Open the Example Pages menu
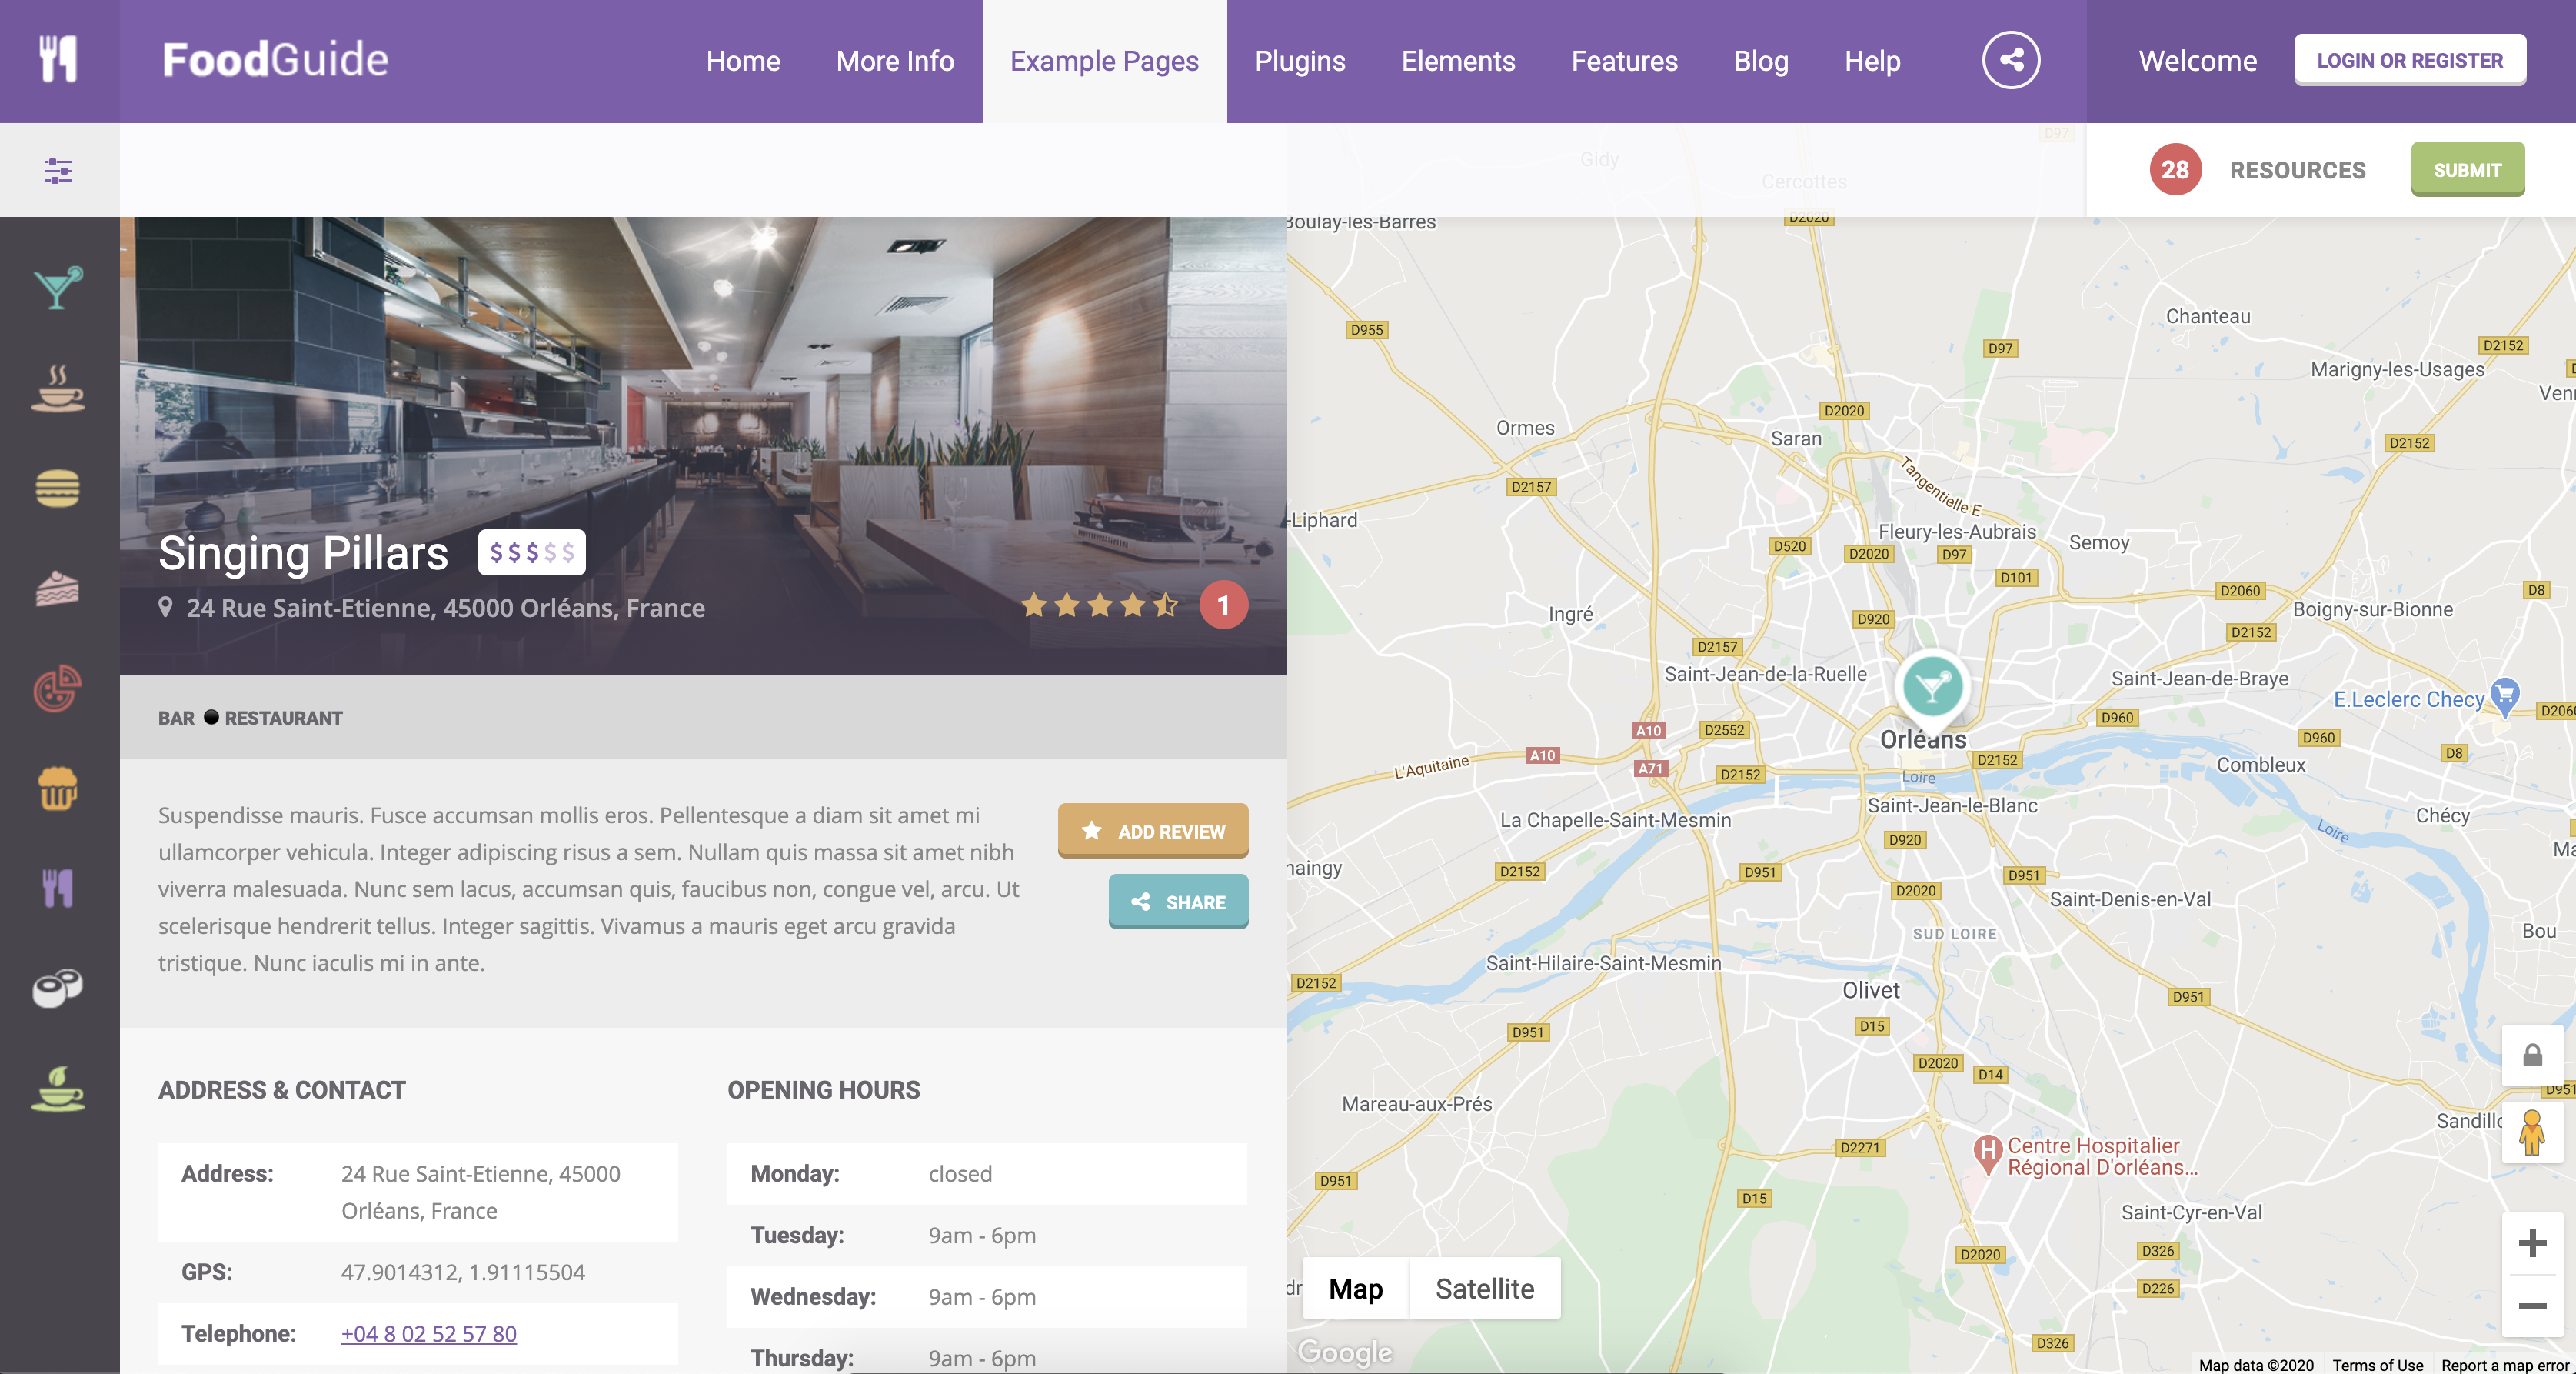Viewport: 2576px width, 1374px height. click(1103, 61)
